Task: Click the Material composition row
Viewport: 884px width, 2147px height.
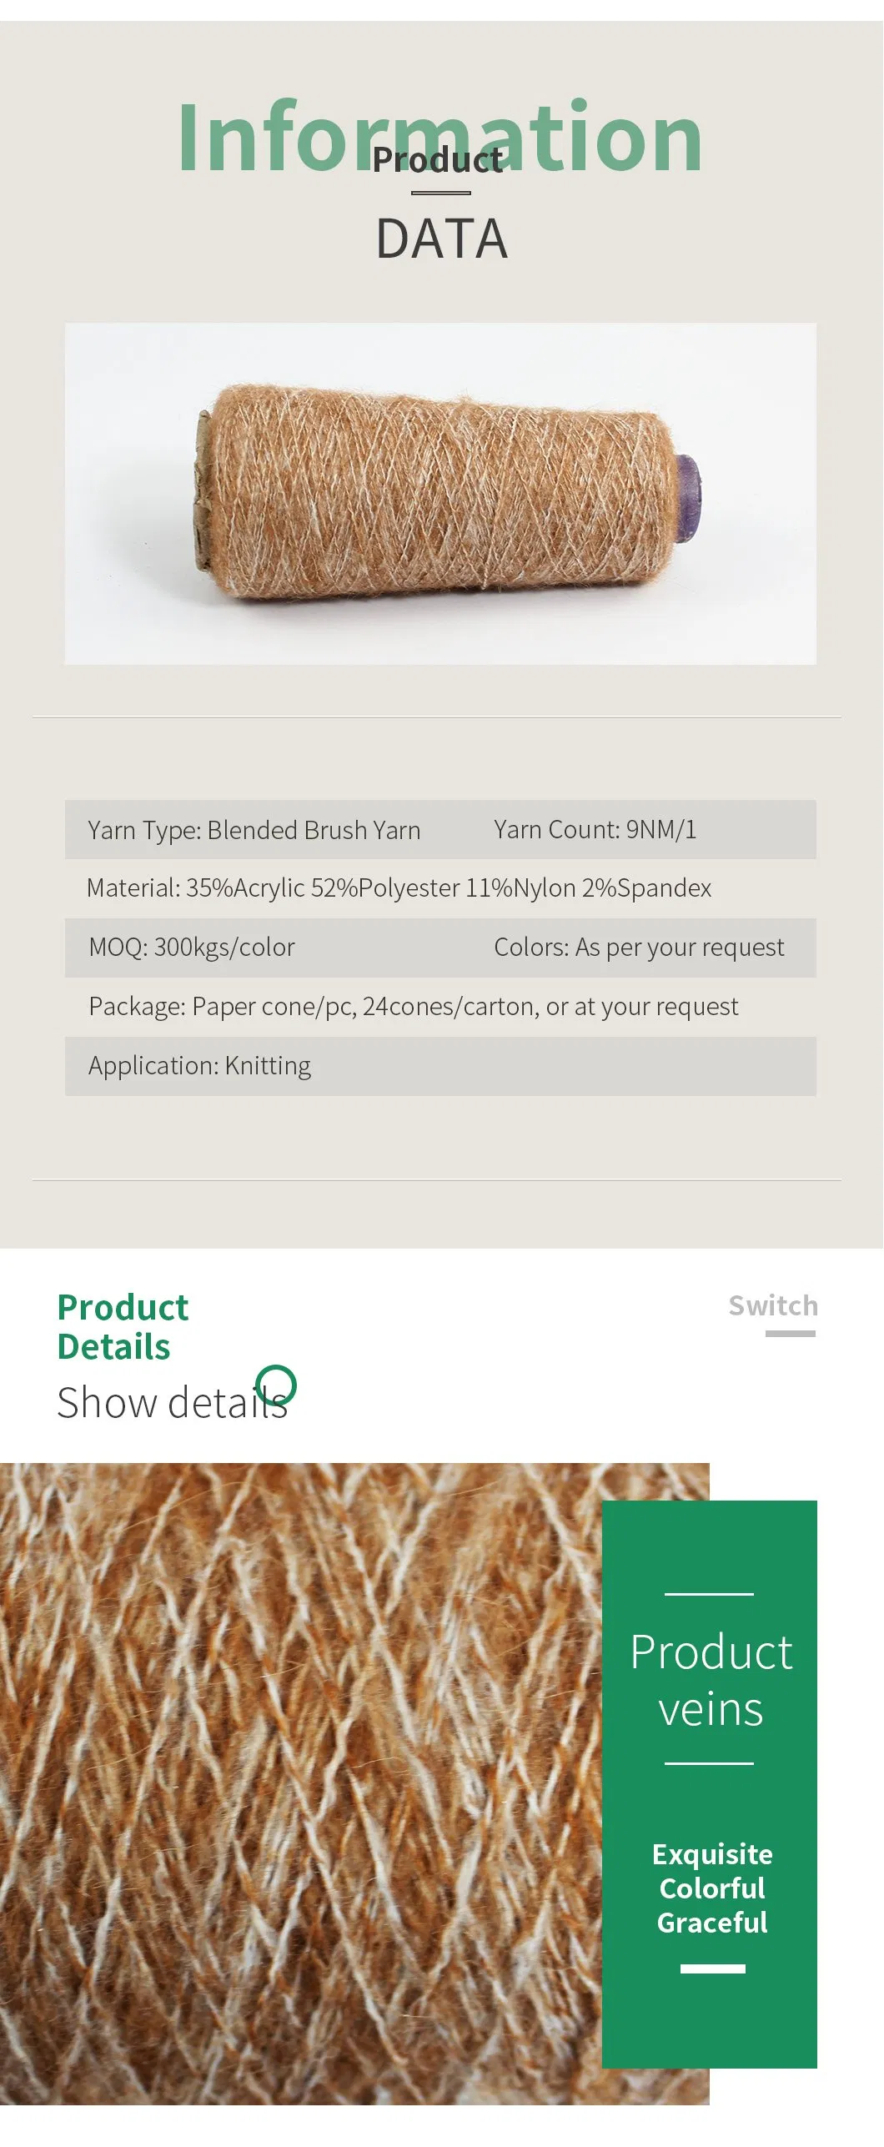Action: tap(399, 888)
